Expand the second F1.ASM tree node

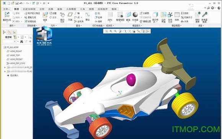coord(5,71)
